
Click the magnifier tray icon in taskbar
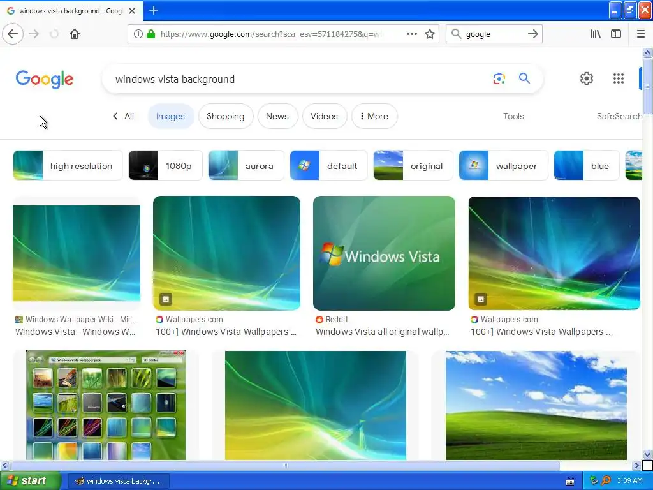point(606,480)
